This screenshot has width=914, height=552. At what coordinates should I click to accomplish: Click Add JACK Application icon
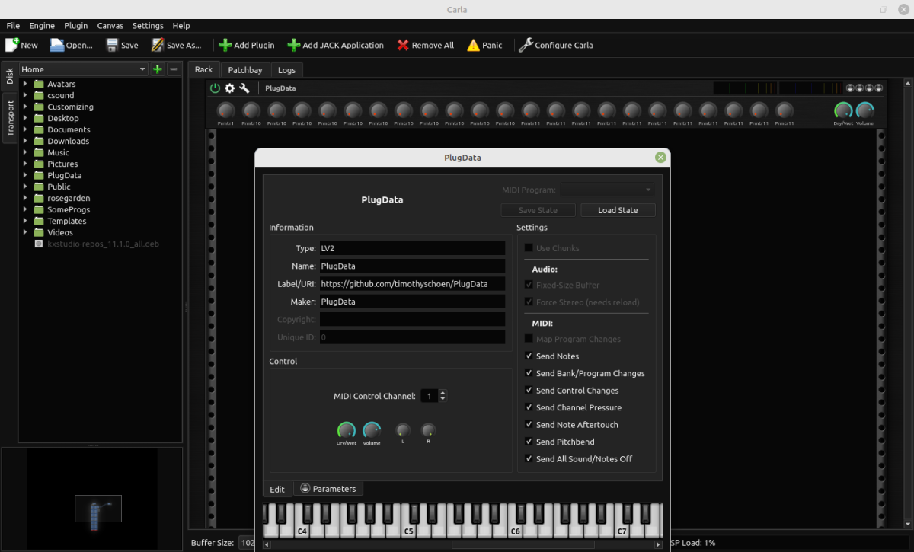(293, 45)
